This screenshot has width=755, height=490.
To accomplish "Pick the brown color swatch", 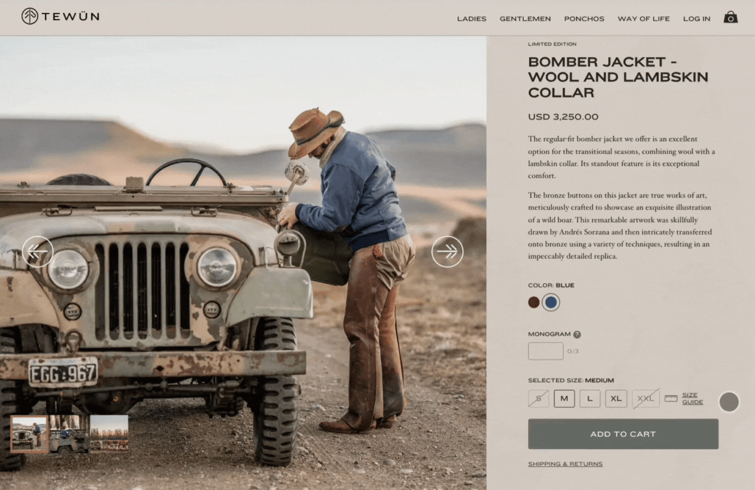I will tap(534, 302).
